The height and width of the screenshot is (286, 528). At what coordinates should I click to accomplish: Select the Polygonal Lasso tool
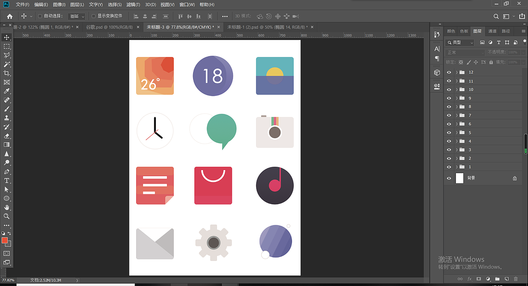coord(7,55)
